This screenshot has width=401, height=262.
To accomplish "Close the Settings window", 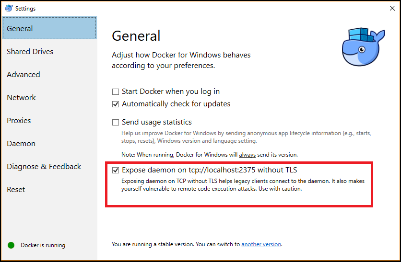I will pos(392,8).
